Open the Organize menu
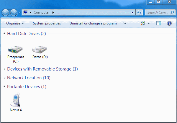 pos(15,23)
